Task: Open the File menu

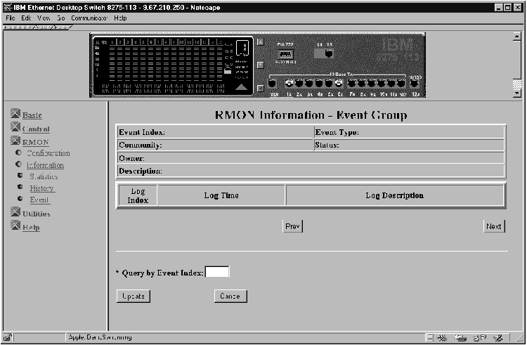Action: [10, 18]
